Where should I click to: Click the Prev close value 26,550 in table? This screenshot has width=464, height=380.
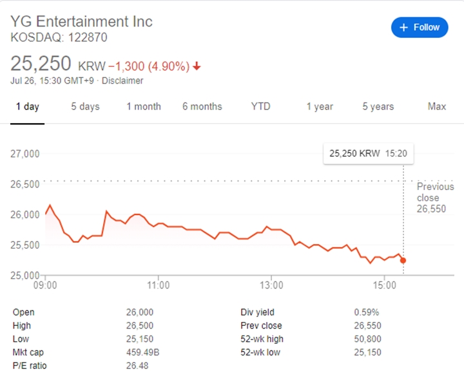click(x=367, y=326)
